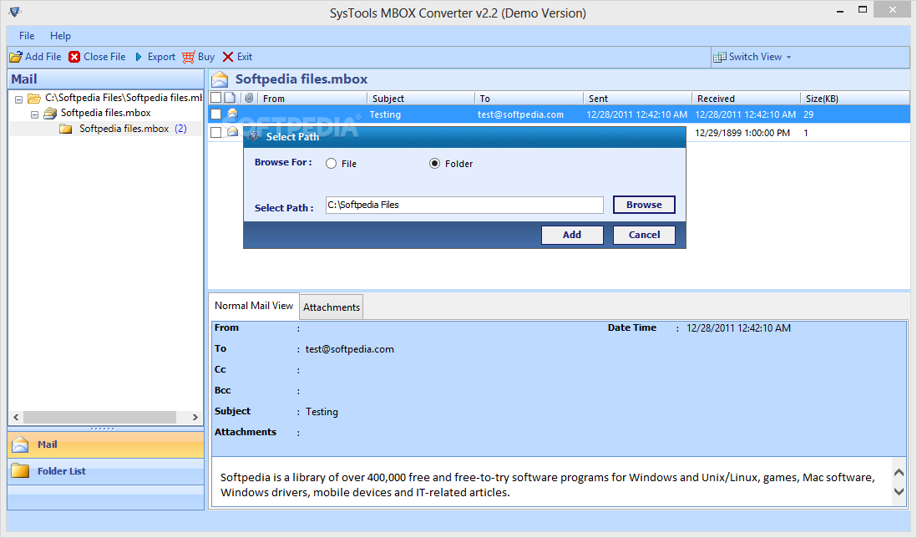Click the Folder List folder icon
Viewport: 917px width, 538px height.
(x=20, y=471)
